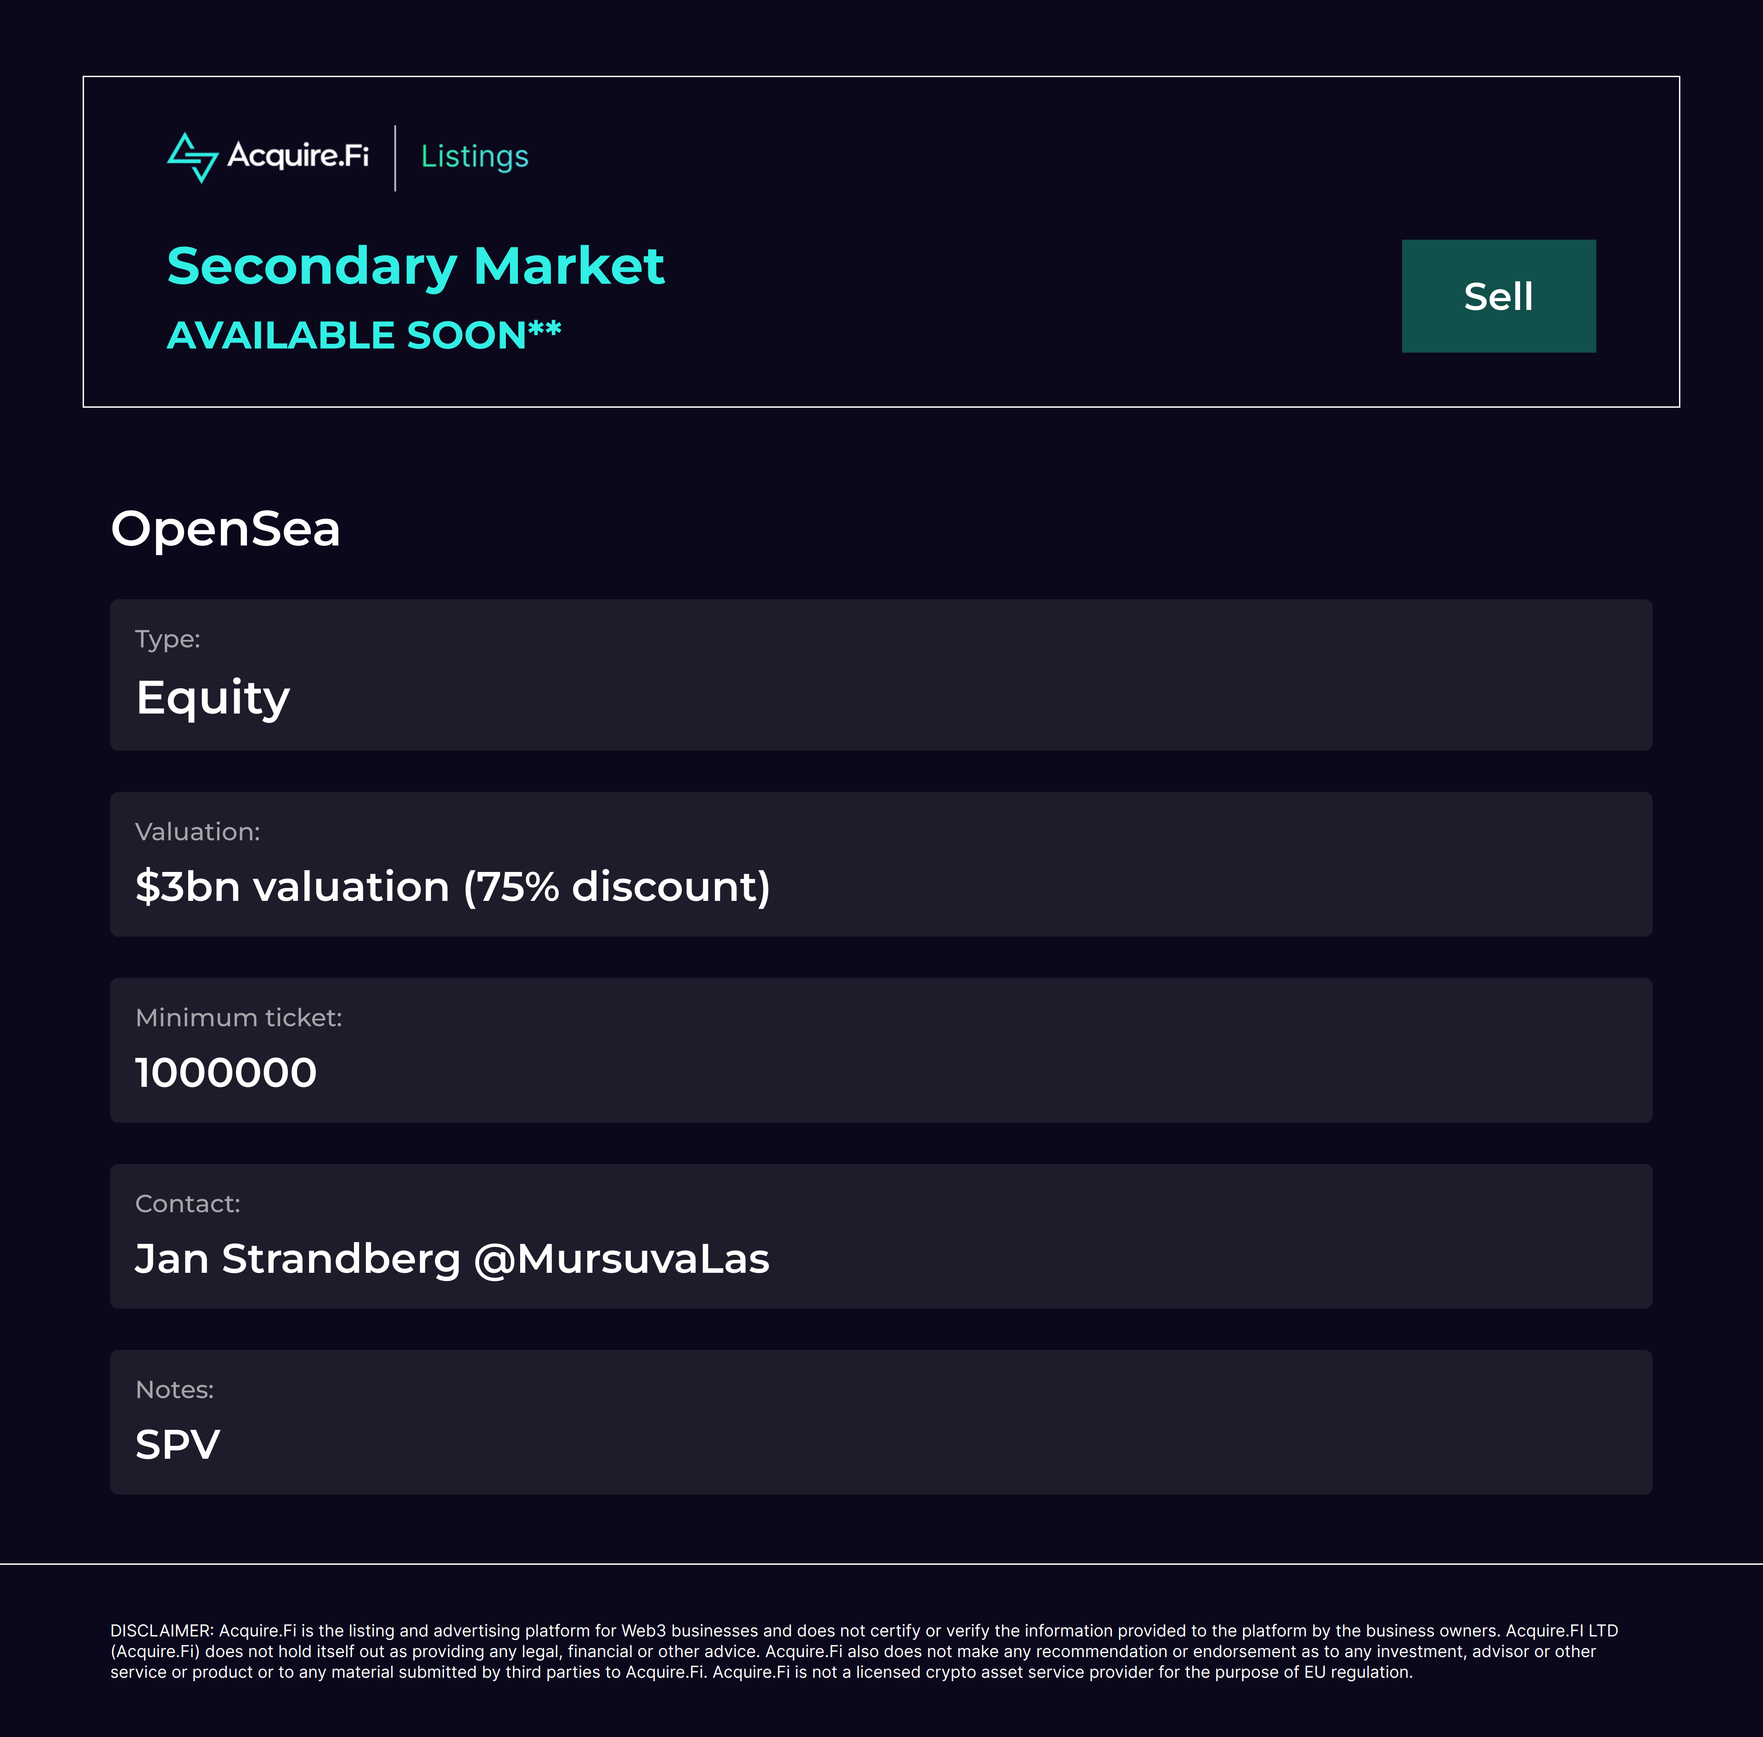Viewport: 1763px width, 1737px height.
Task: Click the AVAILABLE SOON** notice
Action: (363, 335)
